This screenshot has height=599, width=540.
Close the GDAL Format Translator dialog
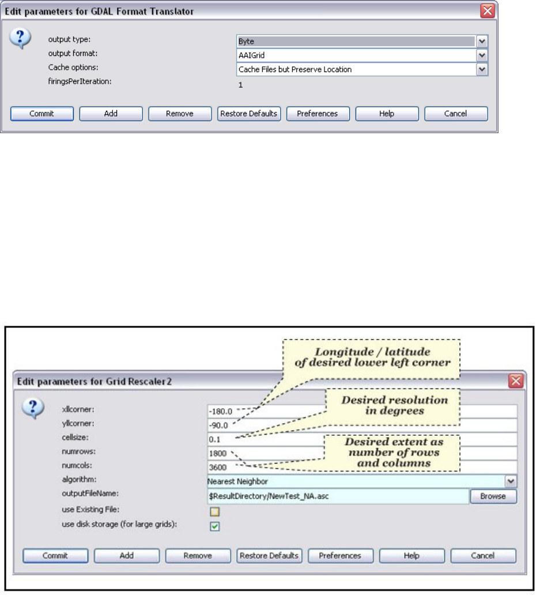[488, 11]
